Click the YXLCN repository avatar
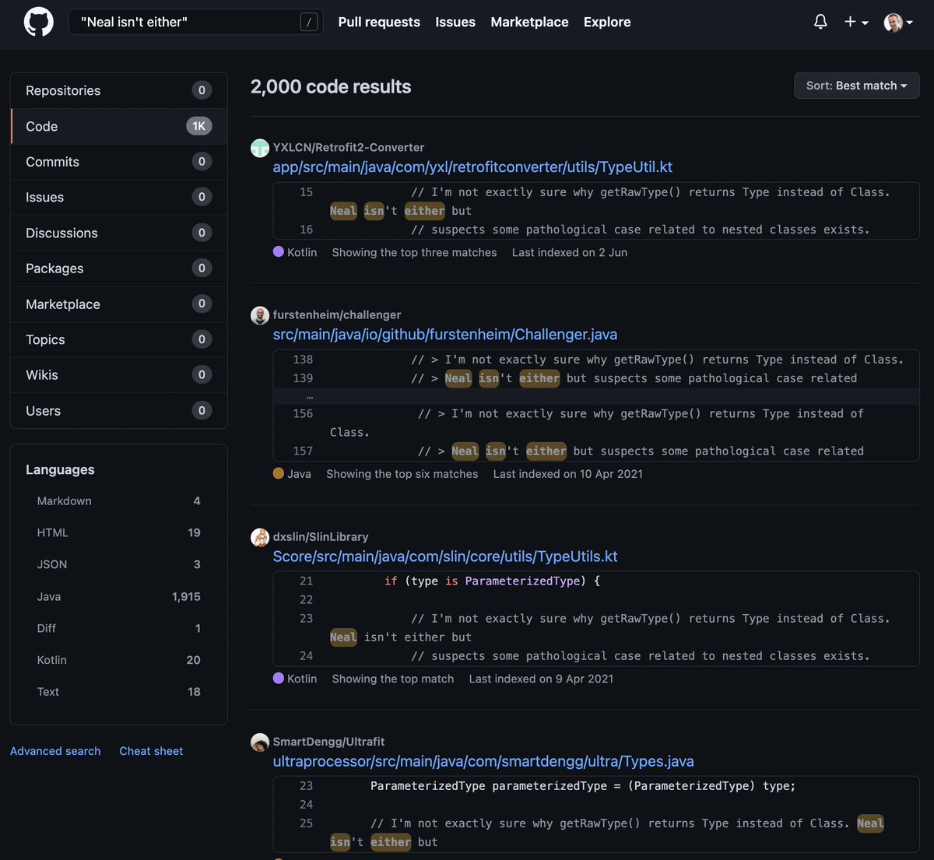The image size is (934, 860). (260, 148)
